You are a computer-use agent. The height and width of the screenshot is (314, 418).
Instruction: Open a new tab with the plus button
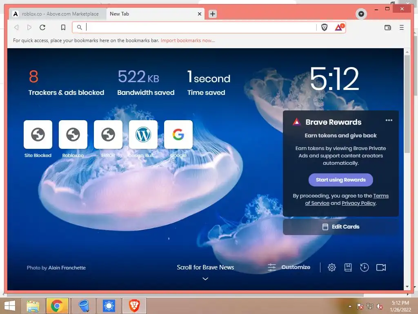[x=212, y=14]
